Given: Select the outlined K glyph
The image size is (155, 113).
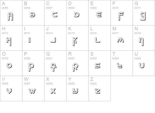Looking at the screenshot, I should point(75,42).
